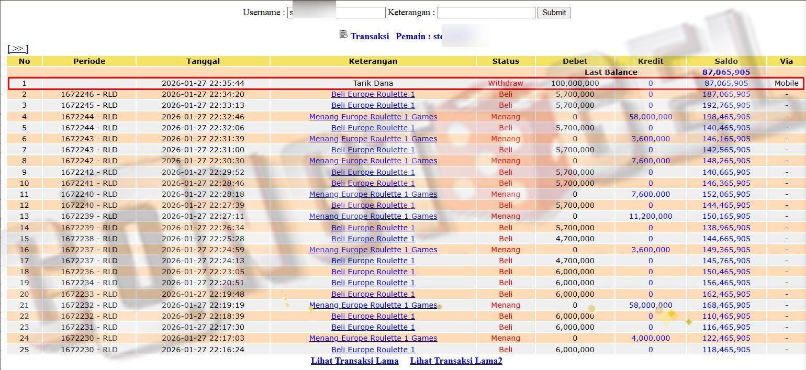806x370 pixels.
Task: Select the Tarik Dana withdraw row
Action: [373, 83]
